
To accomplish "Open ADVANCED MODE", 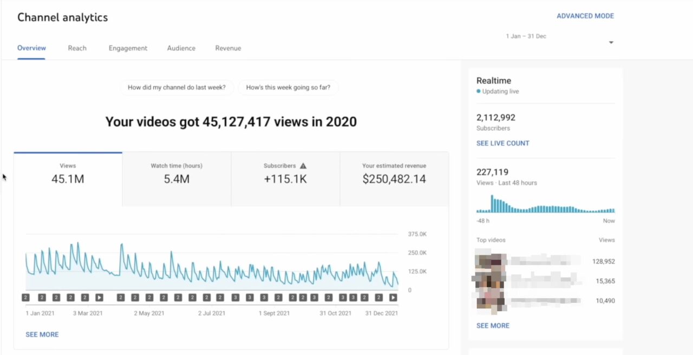I will coord(585,16).
